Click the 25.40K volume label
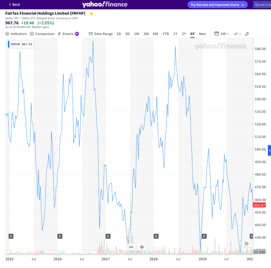Screen dimensions: 271x268 point(260,252)
